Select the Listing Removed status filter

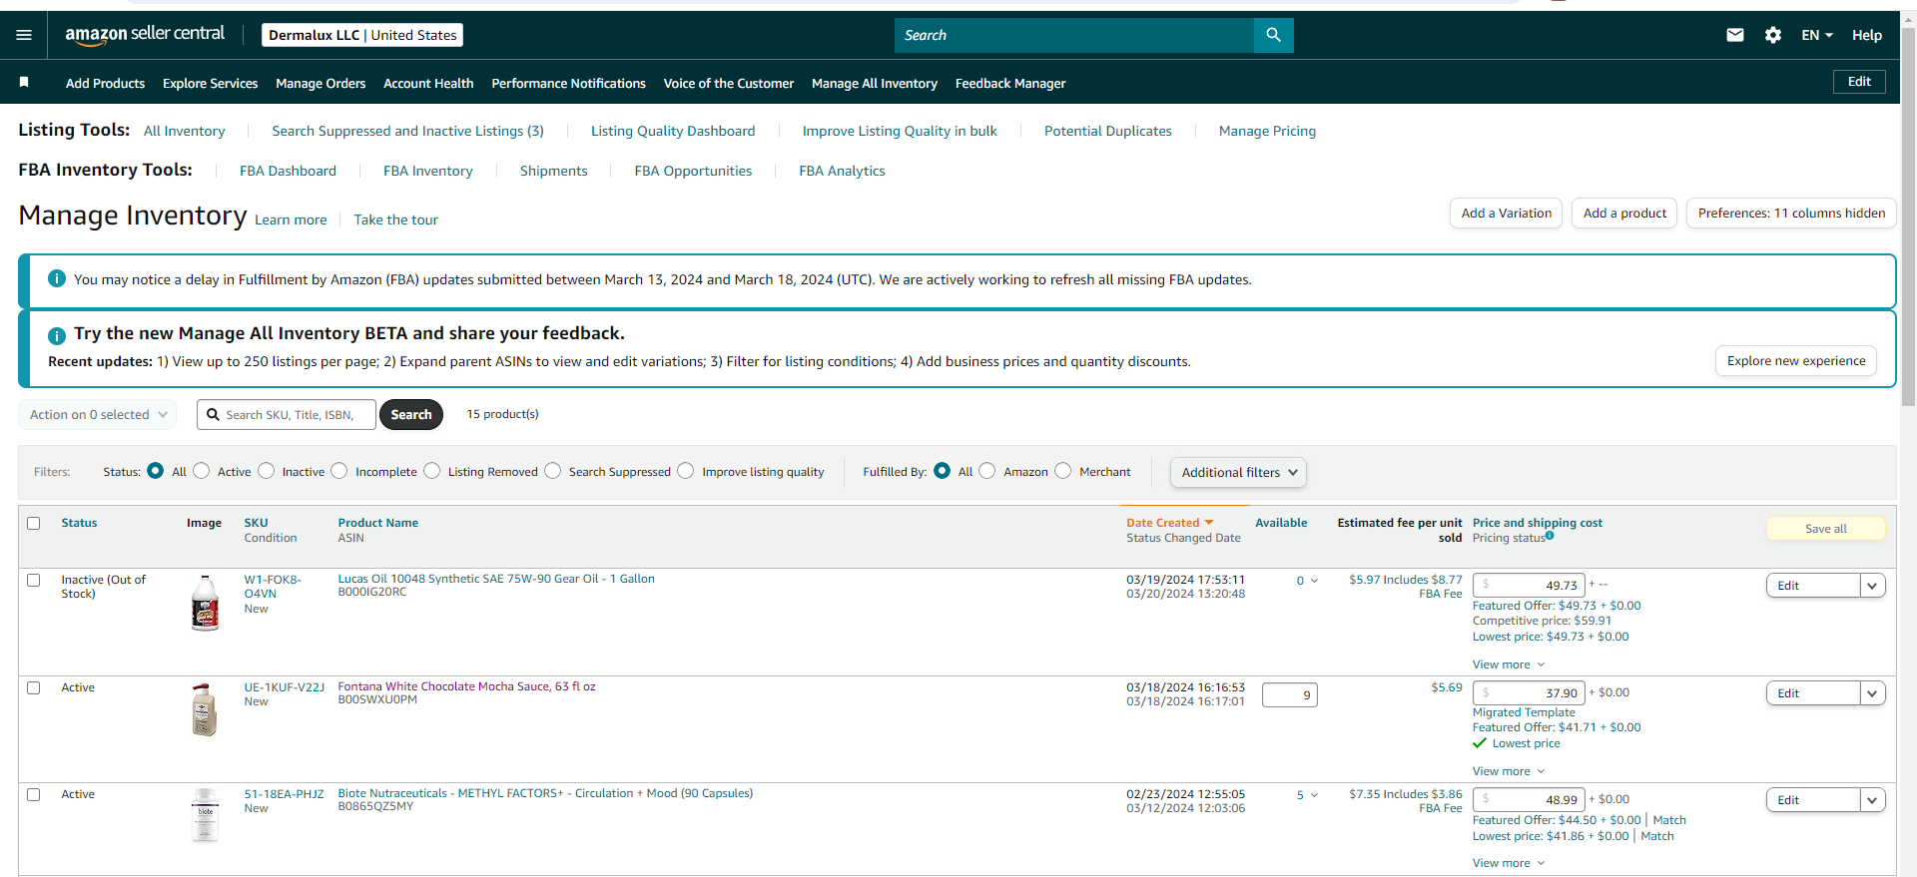tap(432, 471)
